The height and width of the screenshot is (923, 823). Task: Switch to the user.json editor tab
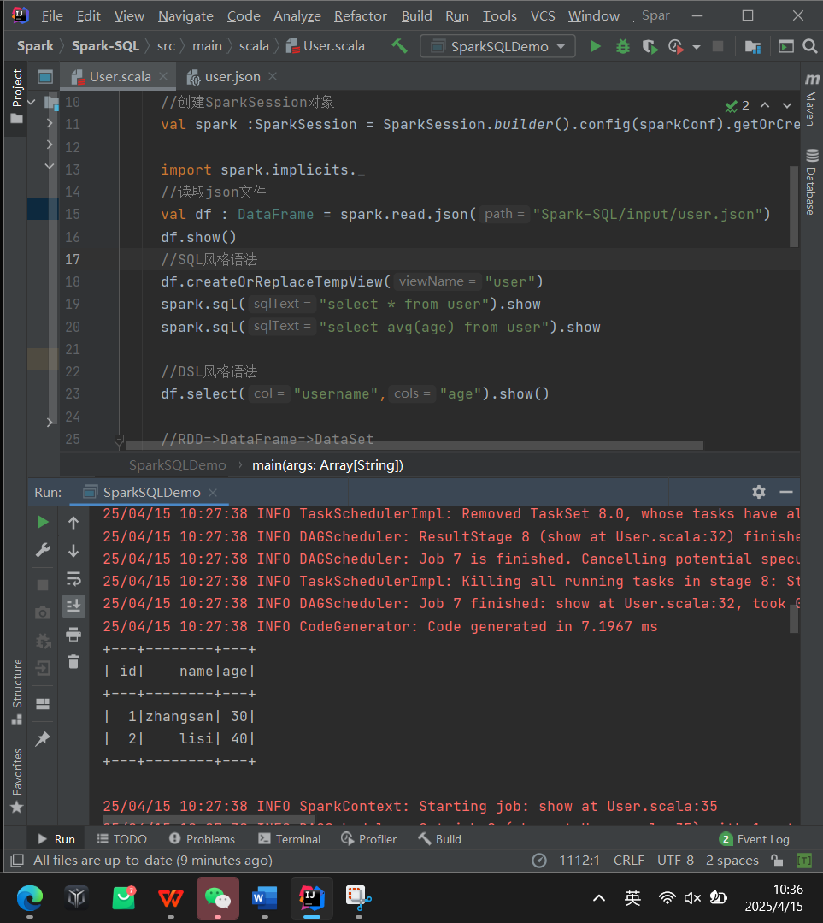[x=232, y=76]
